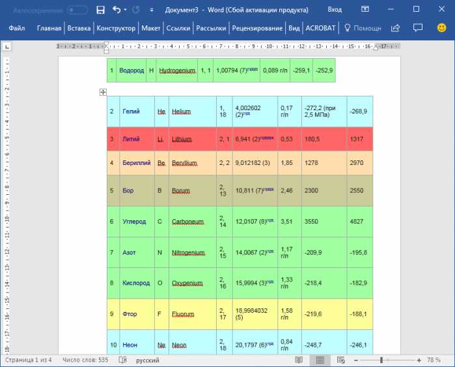Open the Comments speech bubble icon
Image resolution: width=455 pixels, height=367 pixels.
coord(417,27)
